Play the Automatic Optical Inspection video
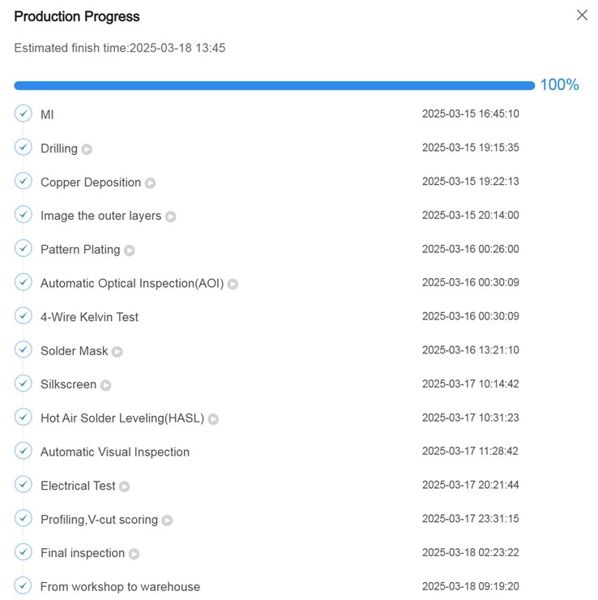This screenshot has width=598, height=600. pyautogui.click(x=233, y=284)
